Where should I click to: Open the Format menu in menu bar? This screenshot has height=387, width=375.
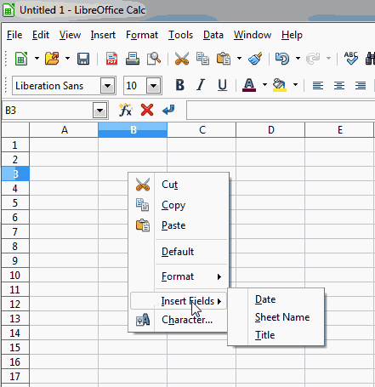pyautogui.click(x=142, y=35)
